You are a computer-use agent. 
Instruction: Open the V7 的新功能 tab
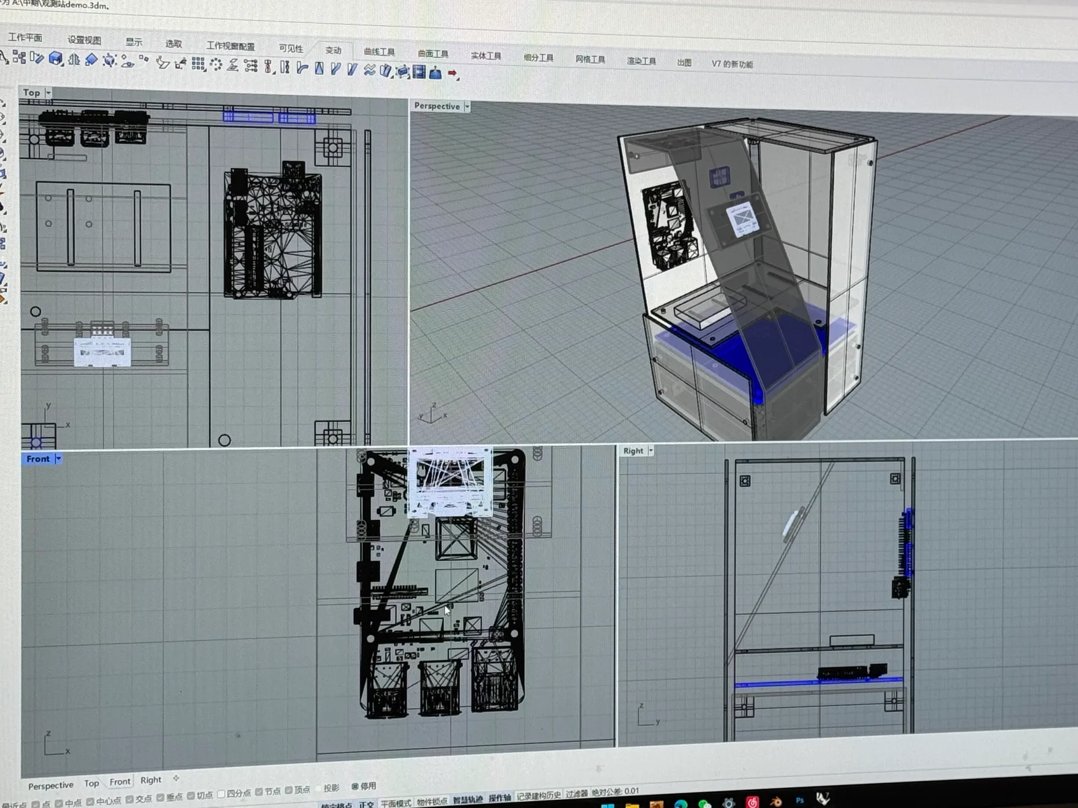point(732,64)
